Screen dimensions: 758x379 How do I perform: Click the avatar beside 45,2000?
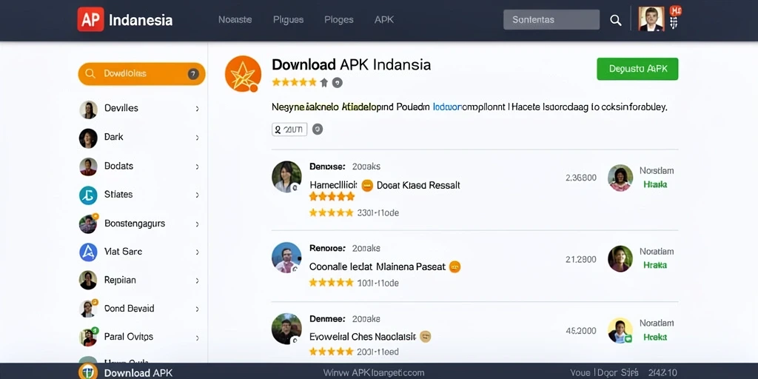pyautogui.click(x=620, y=331)
